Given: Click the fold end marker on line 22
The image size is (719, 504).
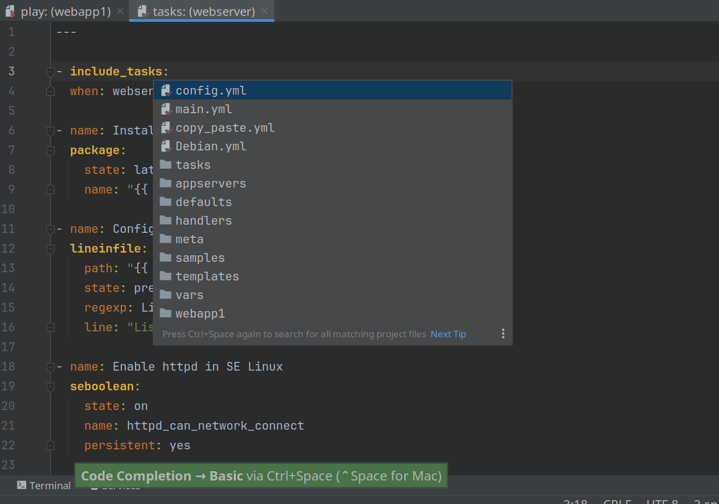Looking at the screenshot, I should click(x=50, y=446).
